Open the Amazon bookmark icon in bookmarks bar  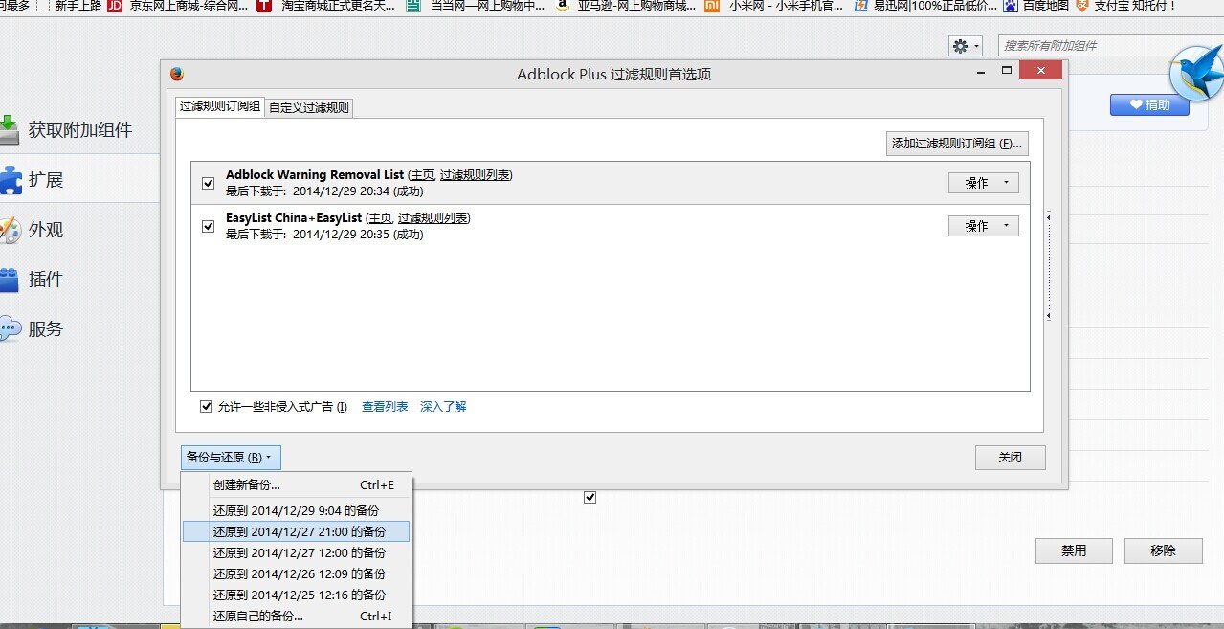coord(563,5)
